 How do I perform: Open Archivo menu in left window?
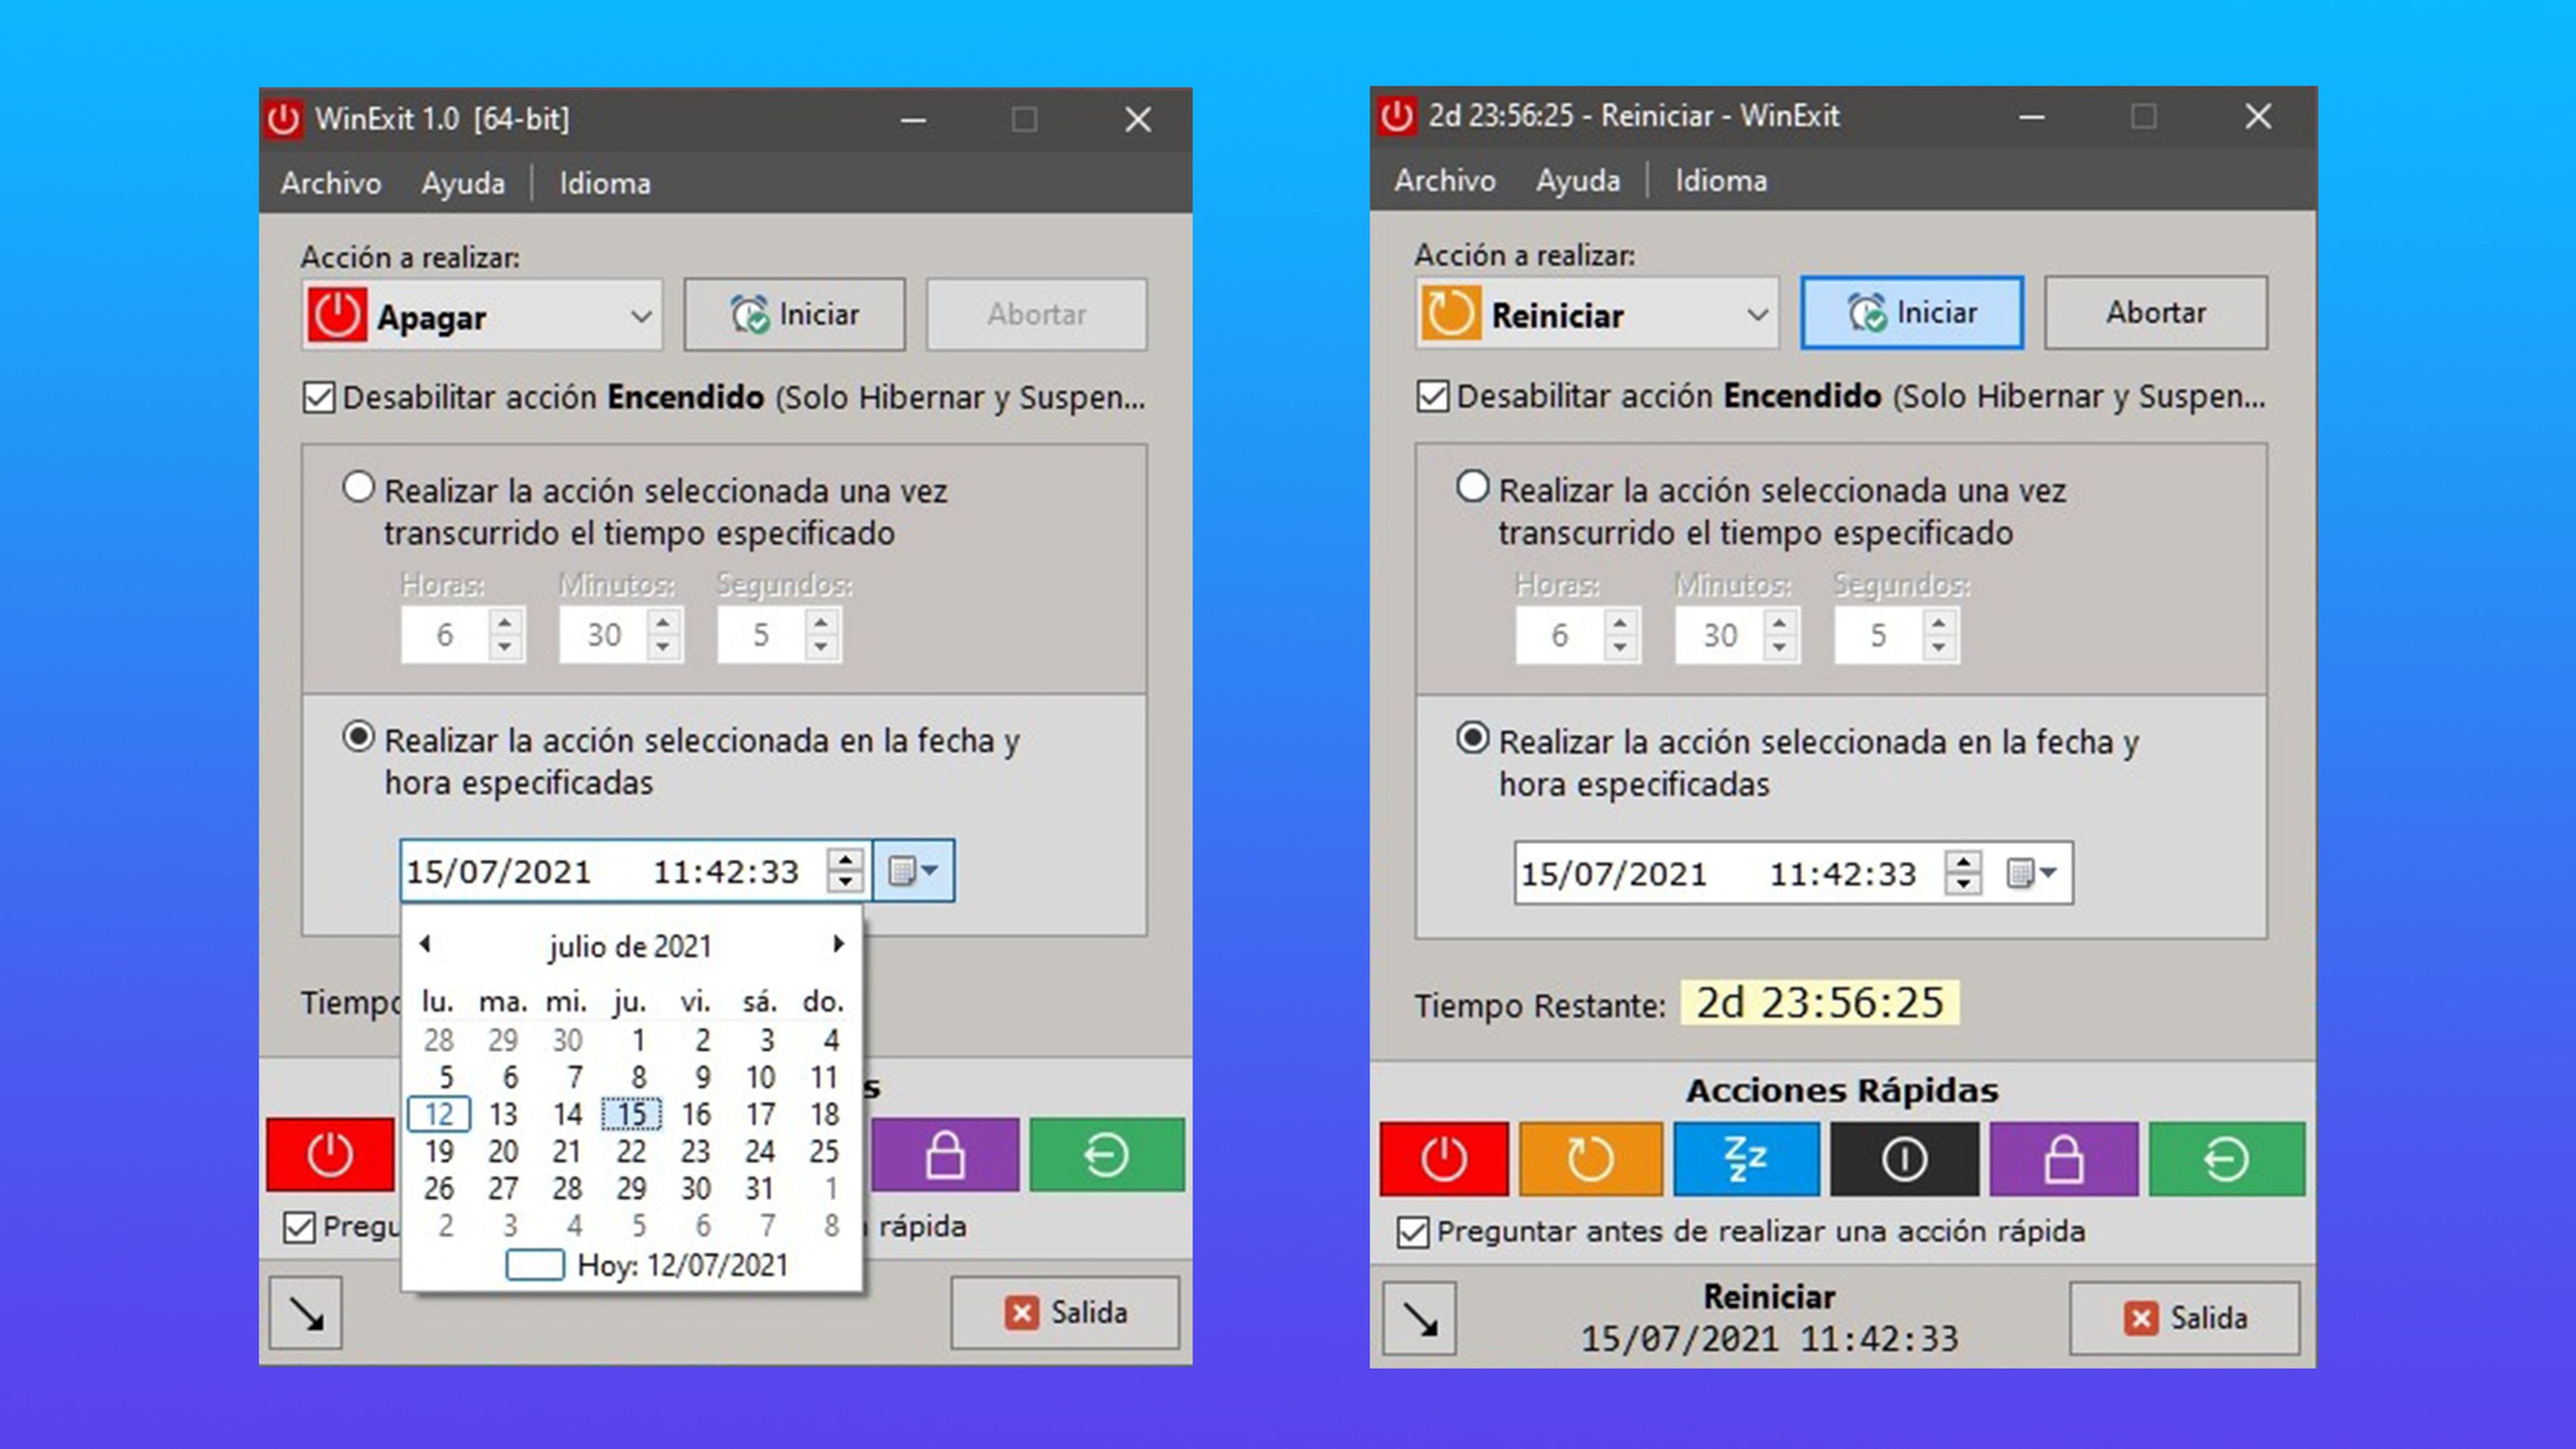click(x=331, y=184)
